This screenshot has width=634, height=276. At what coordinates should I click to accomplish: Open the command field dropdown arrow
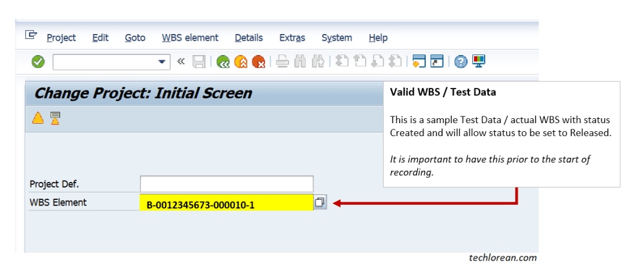162,62
